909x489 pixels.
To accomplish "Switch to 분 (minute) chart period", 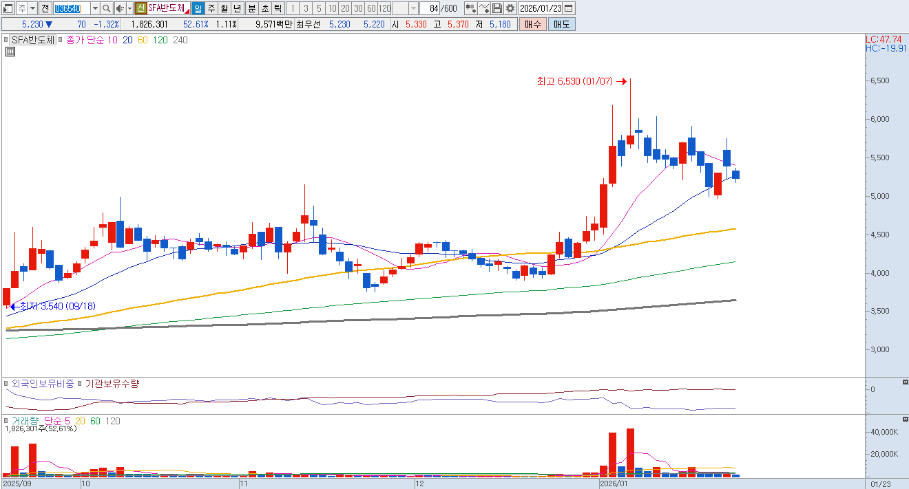I will pyautogui.click(x=251, y=8).
